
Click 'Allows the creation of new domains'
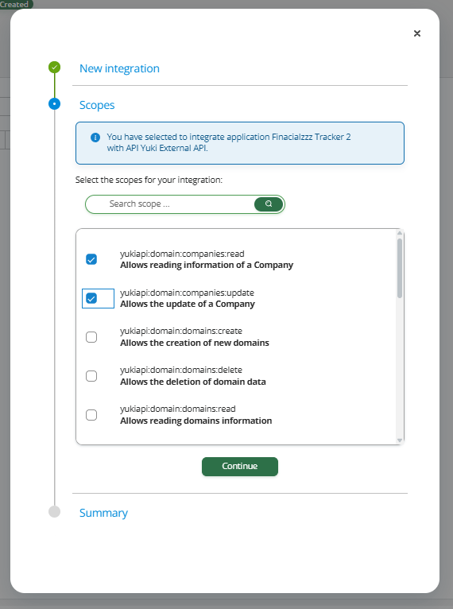point(195,343)
